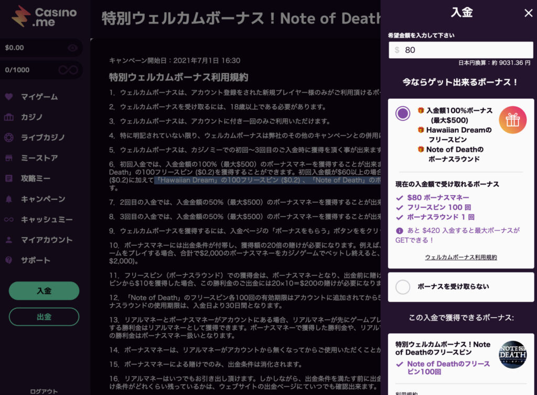Click the live casino chip icon
This screenshot has width=537, height=395.
9,138
